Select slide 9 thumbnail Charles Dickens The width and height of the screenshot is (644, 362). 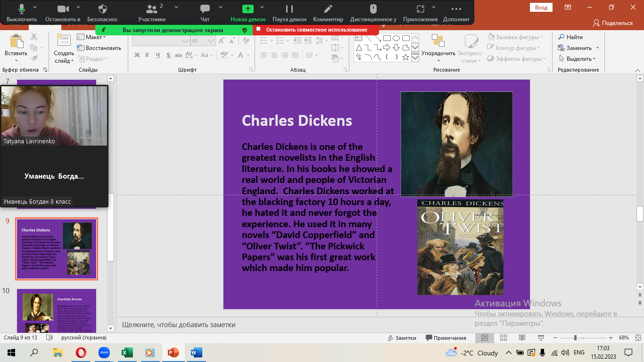(x=57, y=249)
